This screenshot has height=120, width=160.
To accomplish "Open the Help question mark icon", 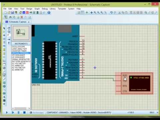I will tap(49, 12).
